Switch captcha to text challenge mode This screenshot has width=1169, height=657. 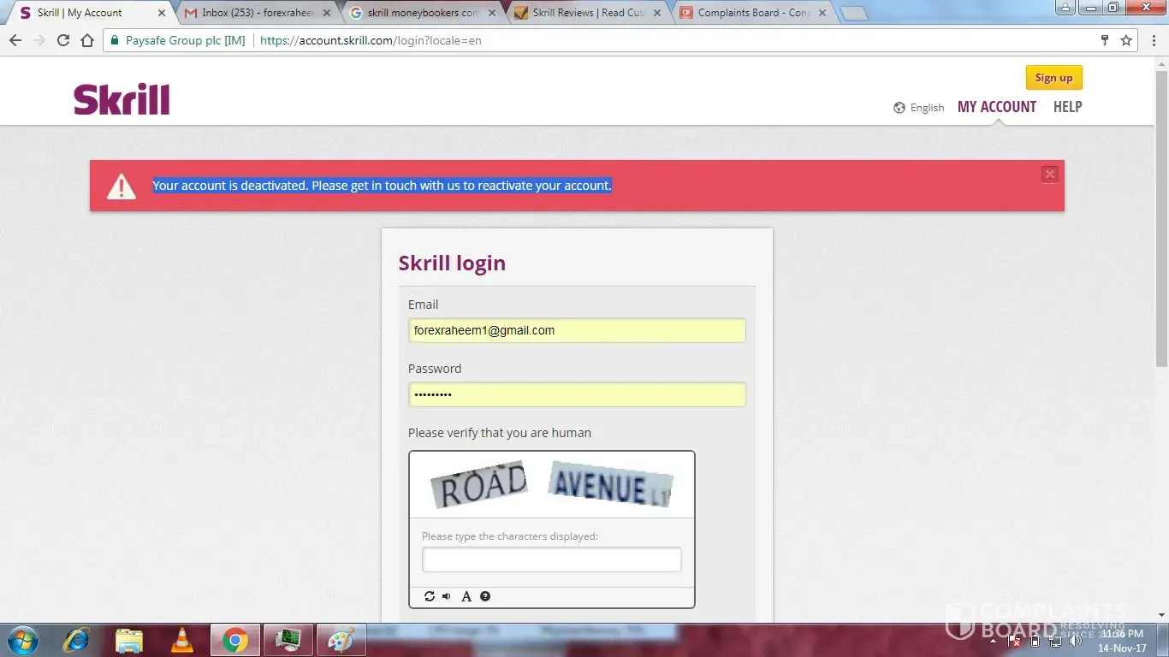(x=466, y=596)
